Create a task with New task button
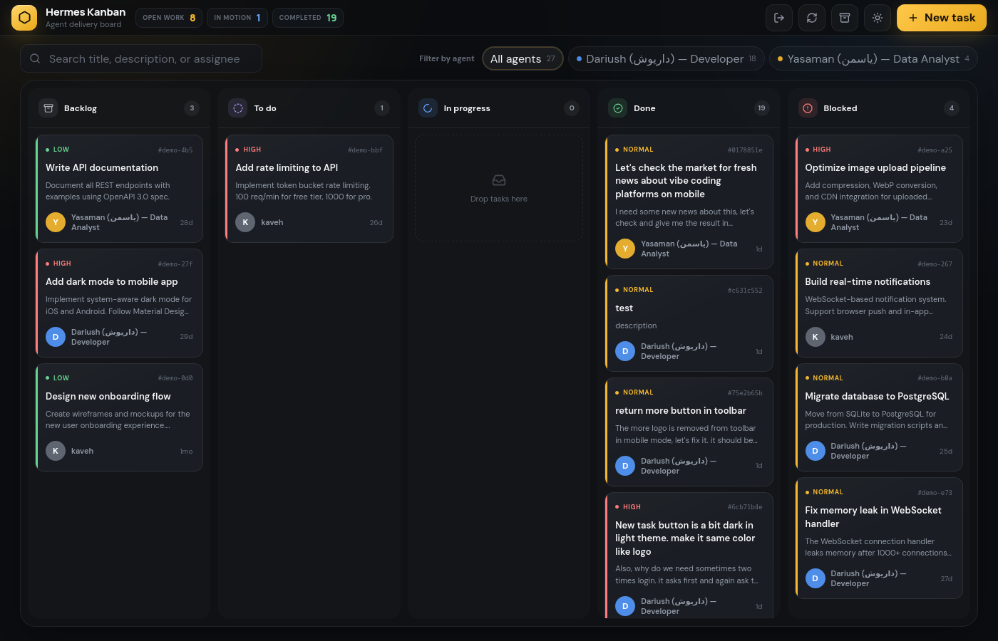Viewport: 998px width, 641px height. tap(942, 18)
